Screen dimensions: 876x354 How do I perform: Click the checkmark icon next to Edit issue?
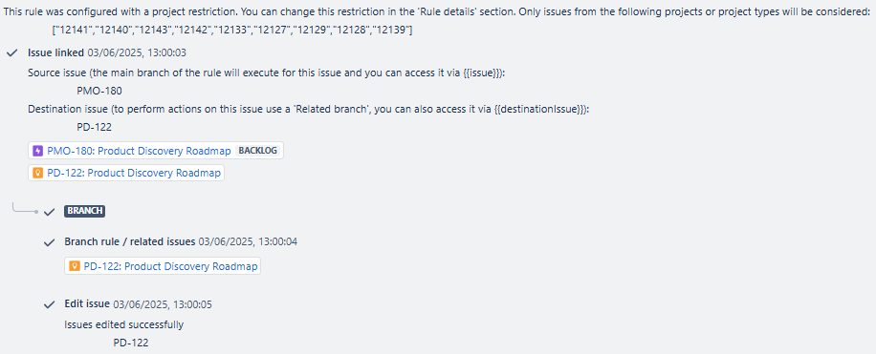tap(49, 304)
